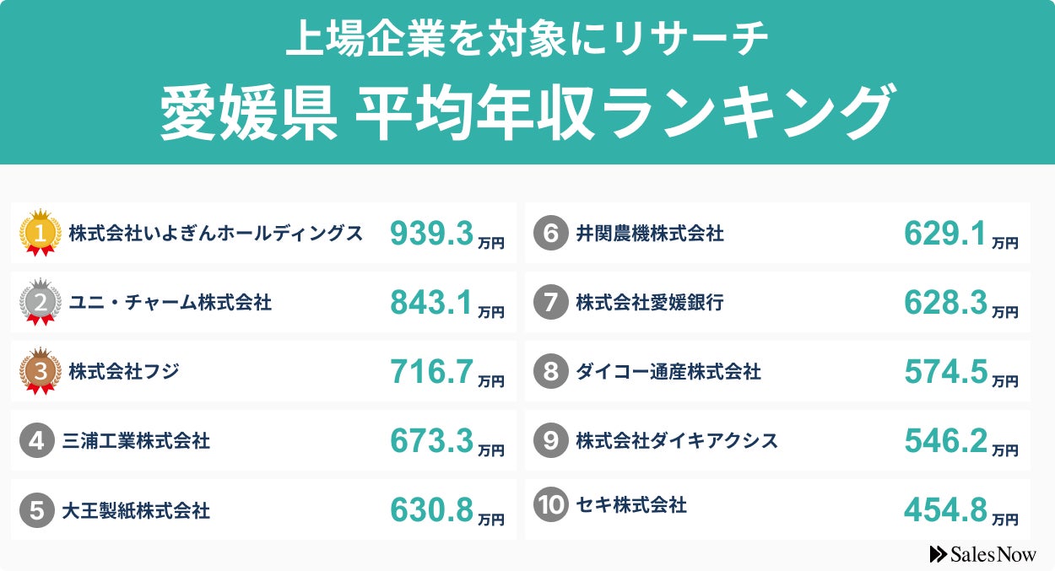This screenshot has height=571, width=1055.
Task: Select company name 株式会社いよぎんホールディングス
Action: click(x=215, y=234)
